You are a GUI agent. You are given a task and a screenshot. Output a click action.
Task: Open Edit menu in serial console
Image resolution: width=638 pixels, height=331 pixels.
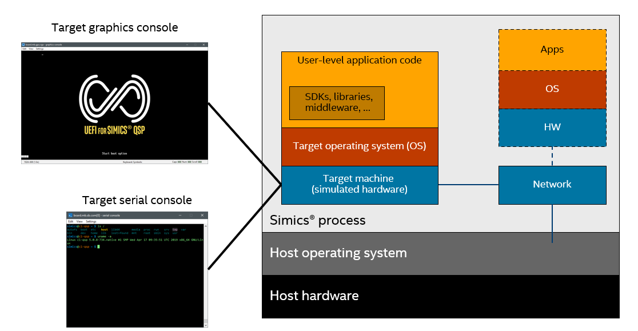70,222
